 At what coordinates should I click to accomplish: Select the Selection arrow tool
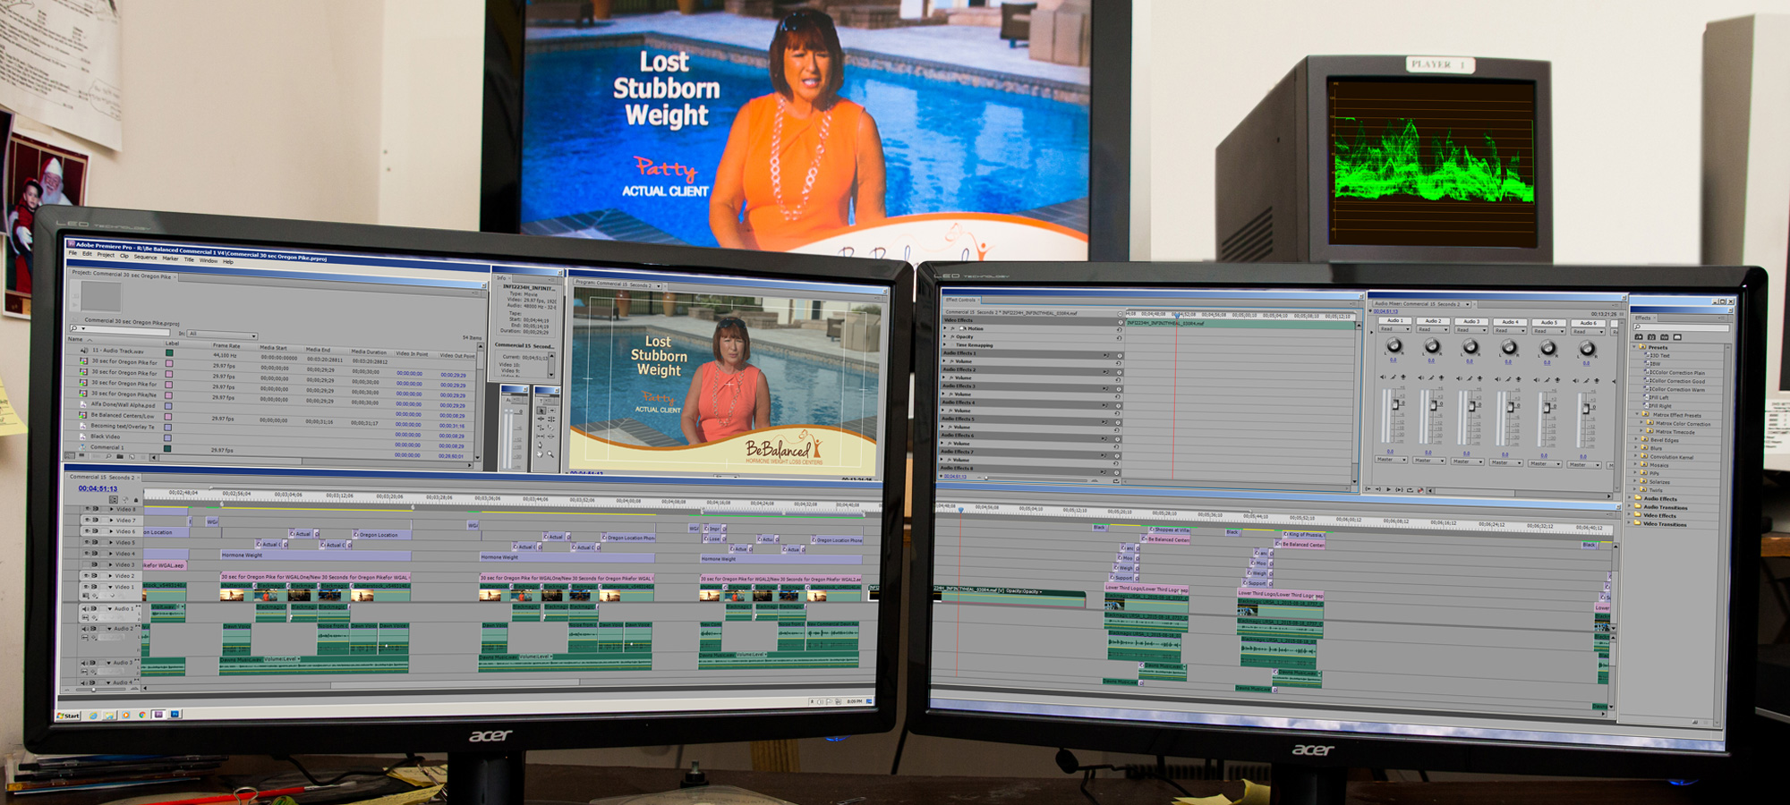541,410
